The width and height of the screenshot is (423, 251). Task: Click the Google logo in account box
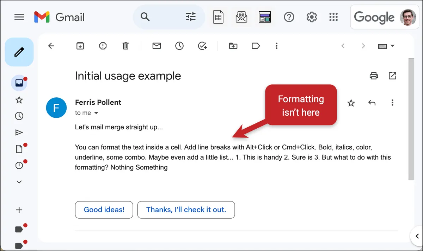(x=374, y=17)
